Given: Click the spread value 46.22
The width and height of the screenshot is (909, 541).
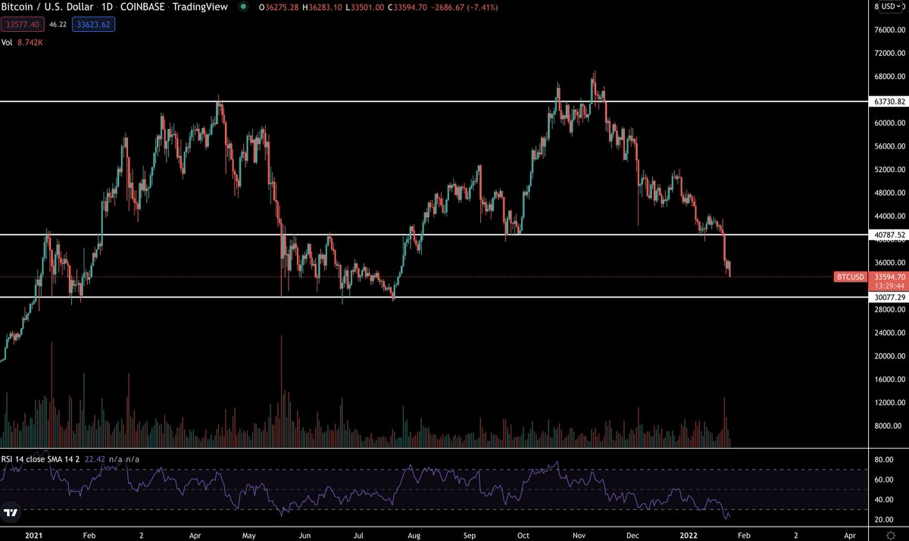Looking at the screenshot, I should point(58,24).
